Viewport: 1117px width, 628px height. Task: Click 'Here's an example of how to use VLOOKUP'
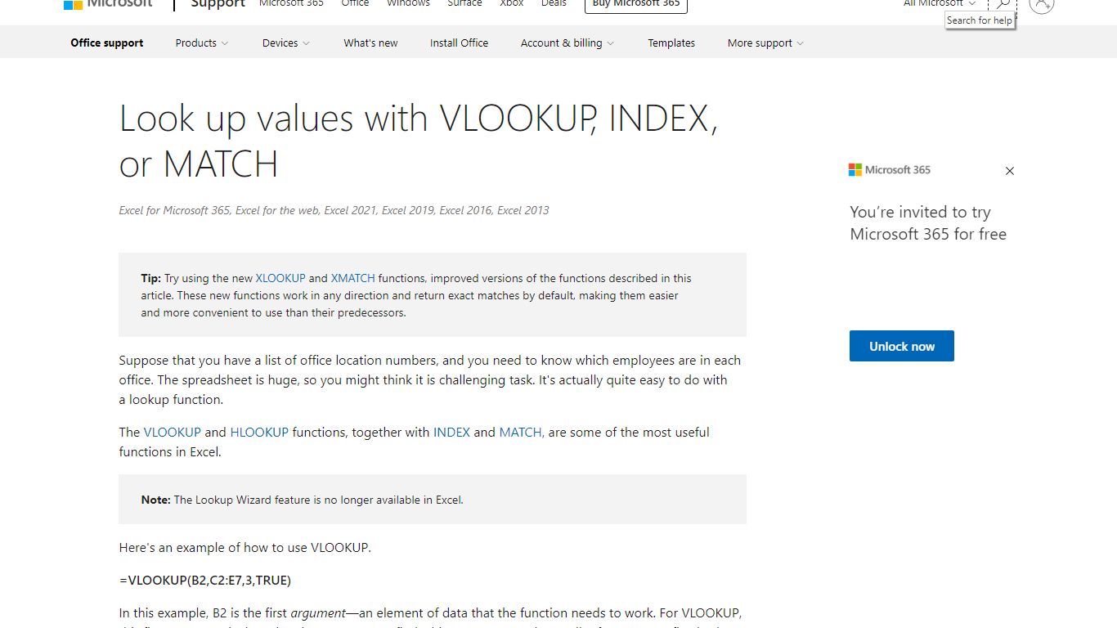click(244, 547)
